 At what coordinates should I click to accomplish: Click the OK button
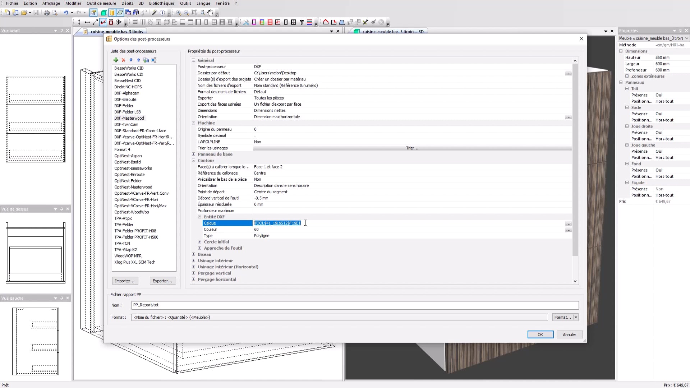click(540, 334)
